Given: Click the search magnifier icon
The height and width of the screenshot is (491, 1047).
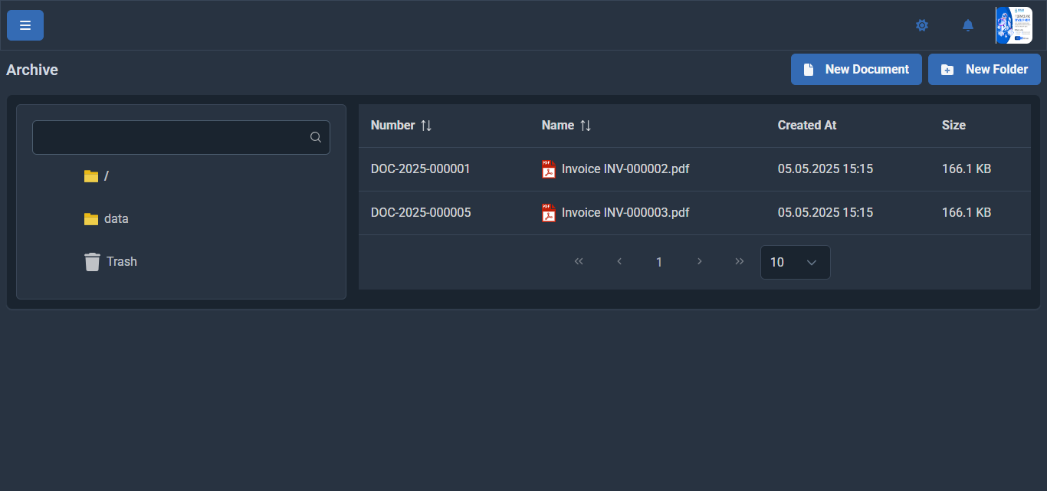Looking at the screenshot, I should (x=316, y=137).
